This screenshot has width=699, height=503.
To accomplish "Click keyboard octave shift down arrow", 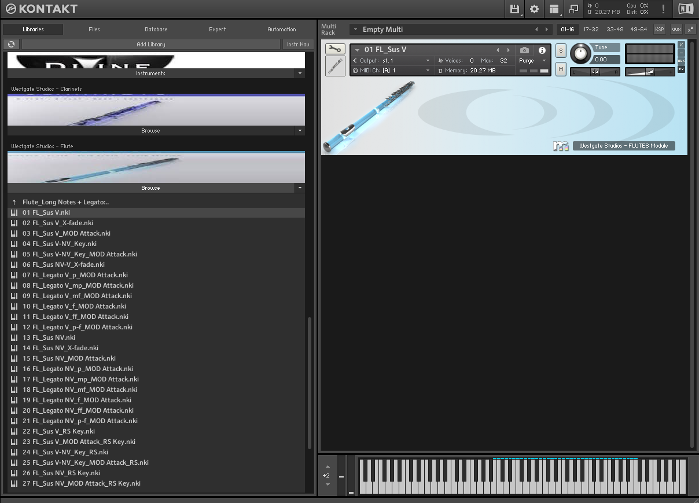I will [x=328, y=484].
